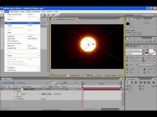Choose Split Layer in the Edit menu
Image resolution: width=157 pixels, height=117 pixels.
click(22, 39)
